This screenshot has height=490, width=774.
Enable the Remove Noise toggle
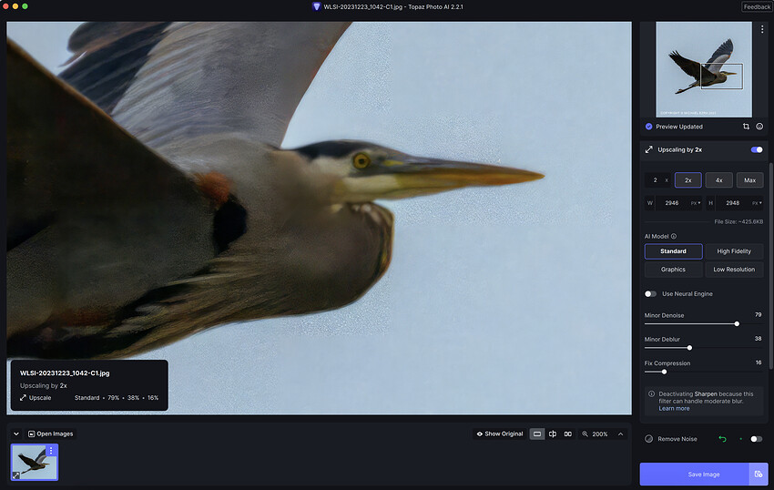tap(756, 439)
